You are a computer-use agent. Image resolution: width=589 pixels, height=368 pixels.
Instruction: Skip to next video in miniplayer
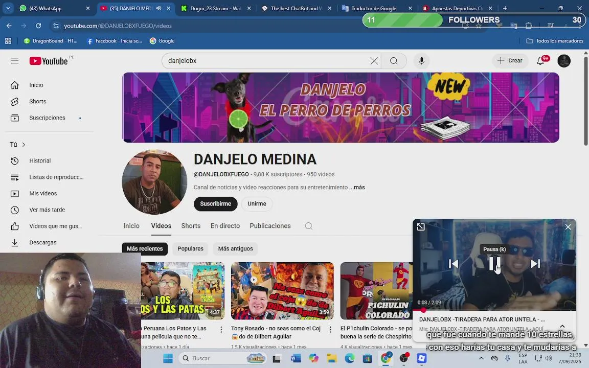[535, 264]
